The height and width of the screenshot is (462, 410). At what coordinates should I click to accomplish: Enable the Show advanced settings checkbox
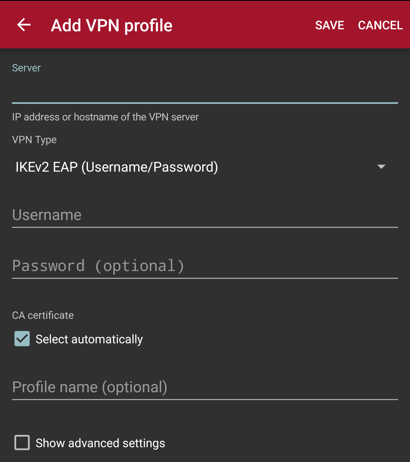pyautogui.click(x=22, y=443)
